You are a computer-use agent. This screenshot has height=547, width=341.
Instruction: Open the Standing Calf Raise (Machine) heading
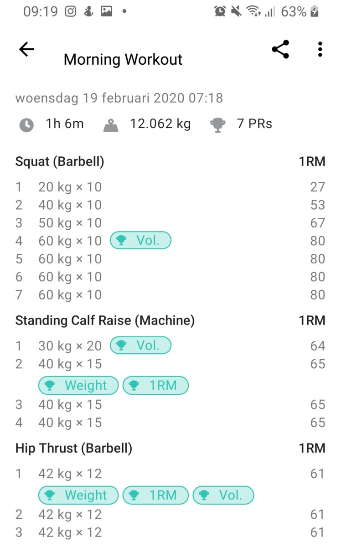(x=105, y=321)
